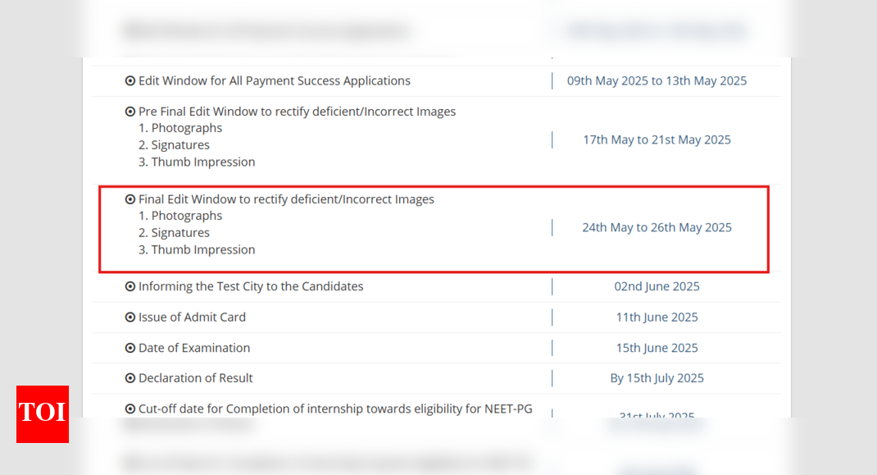The image size is (877, 475).
Task: Click 'Thumb Impression' under Final Edit Window
Action: click(202, 250)
